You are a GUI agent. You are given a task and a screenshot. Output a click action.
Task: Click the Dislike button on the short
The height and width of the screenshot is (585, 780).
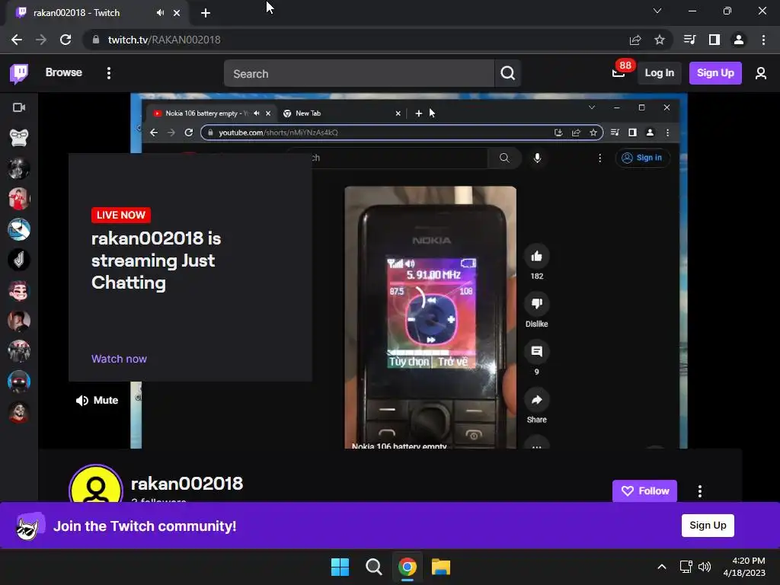tap(536, 304)
